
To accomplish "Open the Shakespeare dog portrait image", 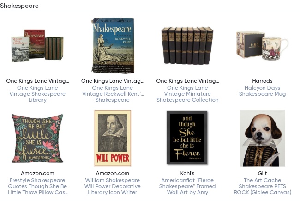I will 262,138.
